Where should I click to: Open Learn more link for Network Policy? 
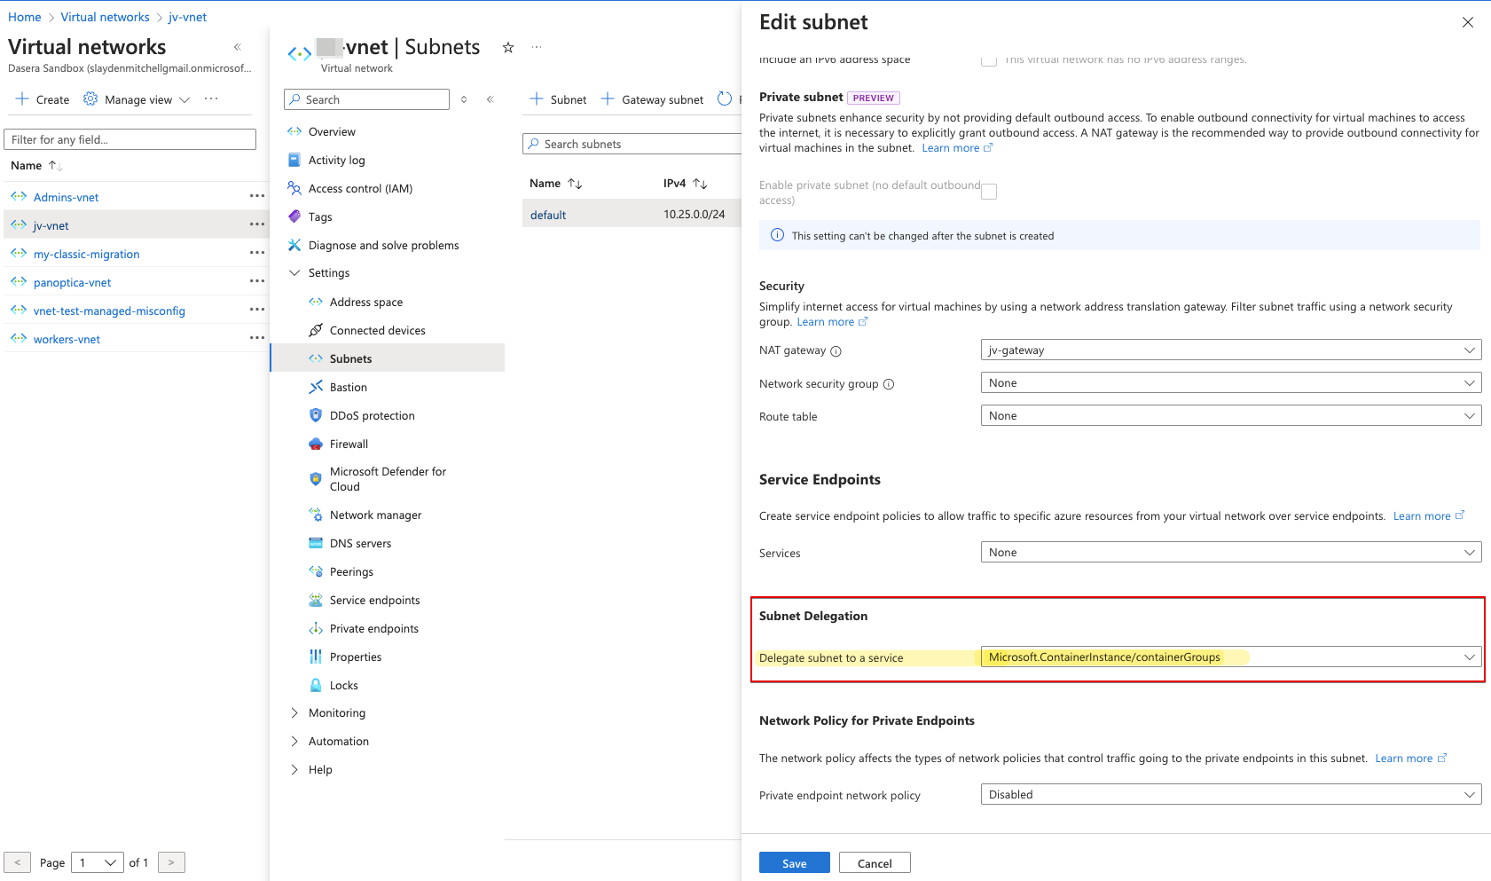point(1411,759)
